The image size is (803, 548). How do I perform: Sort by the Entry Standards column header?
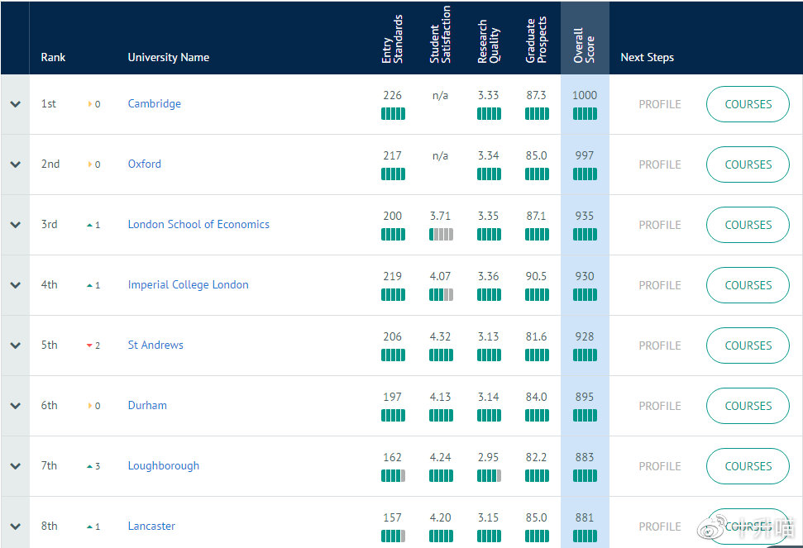coord(393,39)
